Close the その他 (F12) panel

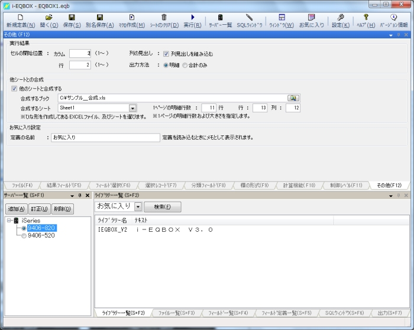[x=406, y=35]
